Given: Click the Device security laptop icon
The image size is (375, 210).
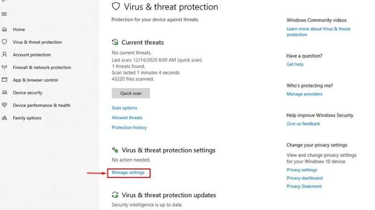Looking at the screenshot, I should point(4,92).
